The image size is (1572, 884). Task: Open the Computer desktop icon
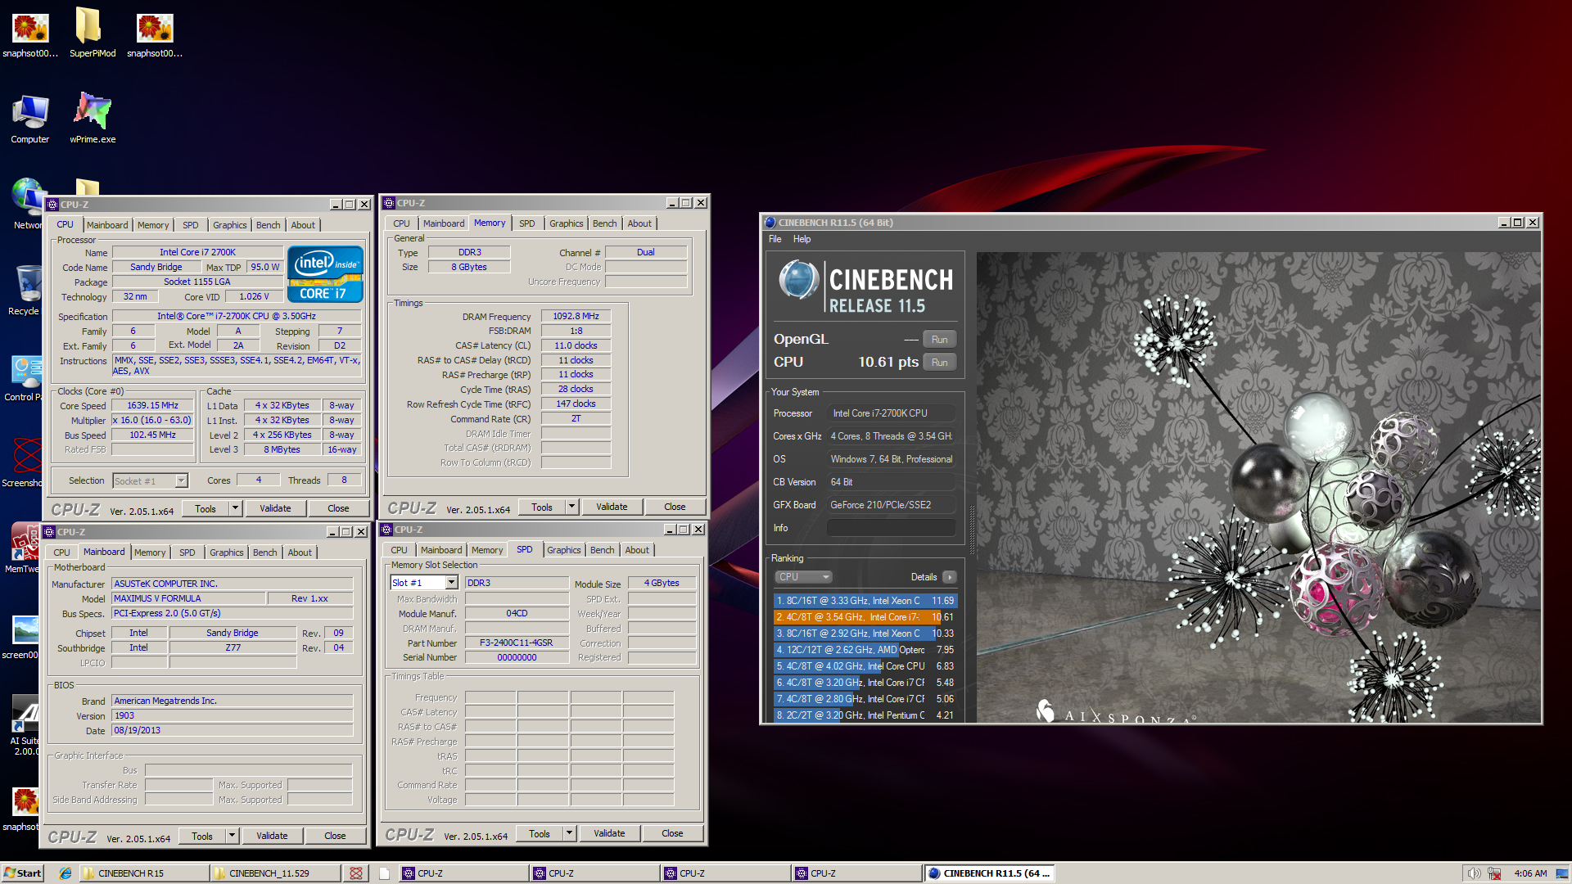coord(30,118)
